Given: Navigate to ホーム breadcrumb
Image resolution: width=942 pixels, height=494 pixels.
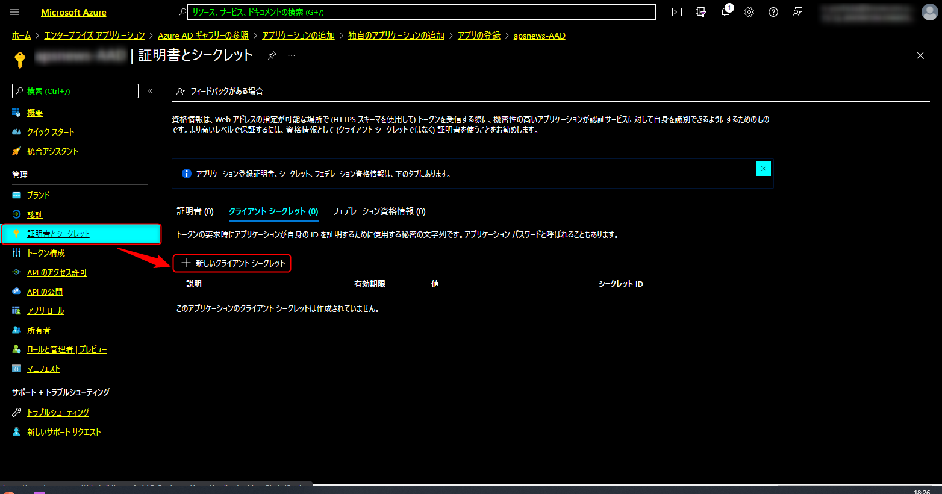Looking at the screenshot, I should (x=22, y=36).
